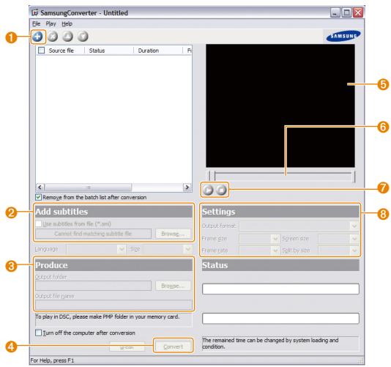
Task: Expand the Split by size dropdown
Action: [x=354, y=251]
